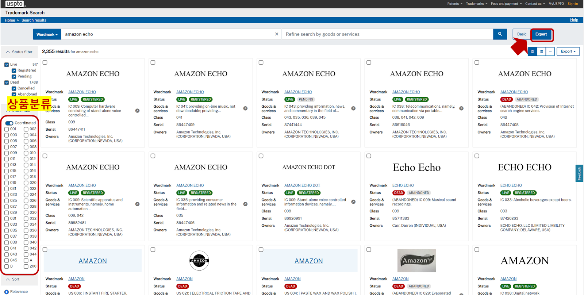
Task: Uncheck the Registered status filter
Action: point(14,70)
